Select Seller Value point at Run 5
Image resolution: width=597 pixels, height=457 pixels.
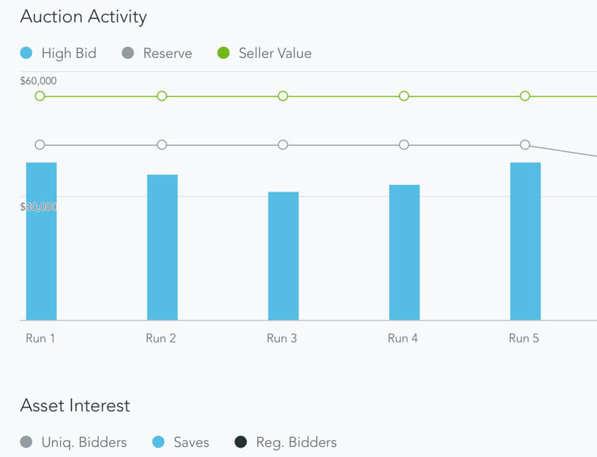tap(525, 96)
